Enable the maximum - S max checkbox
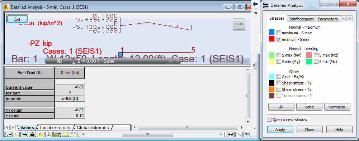This screenshot has height=141, width=359. point(279,33)
